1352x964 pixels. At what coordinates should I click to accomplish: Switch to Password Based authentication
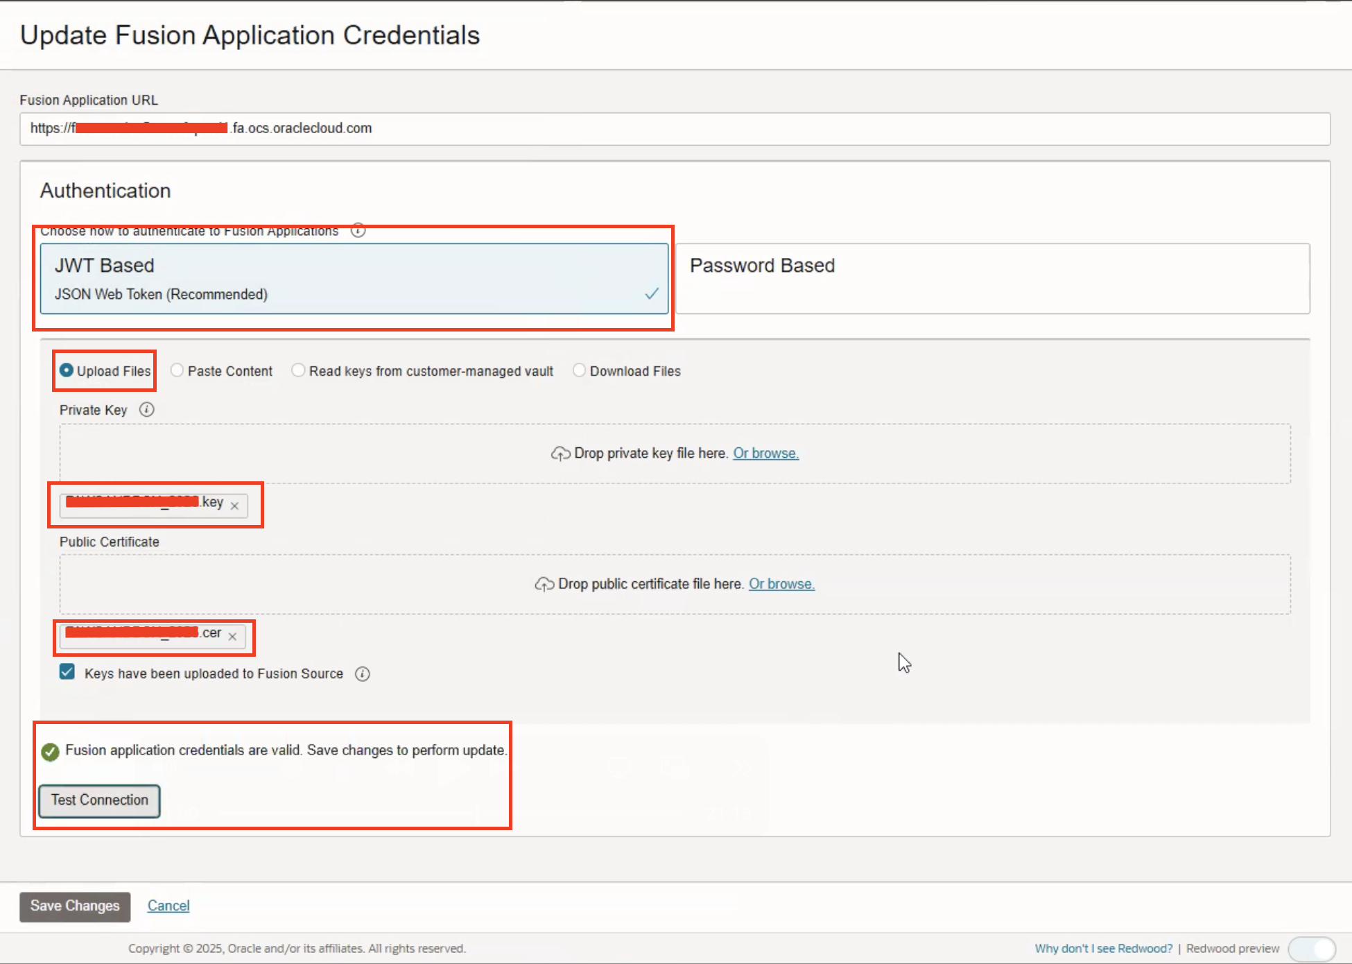click(992, 279)
